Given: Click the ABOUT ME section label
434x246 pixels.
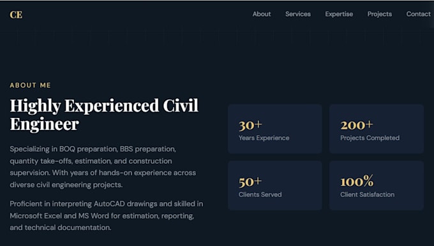Looking at the screenshot, I should 31,85.
